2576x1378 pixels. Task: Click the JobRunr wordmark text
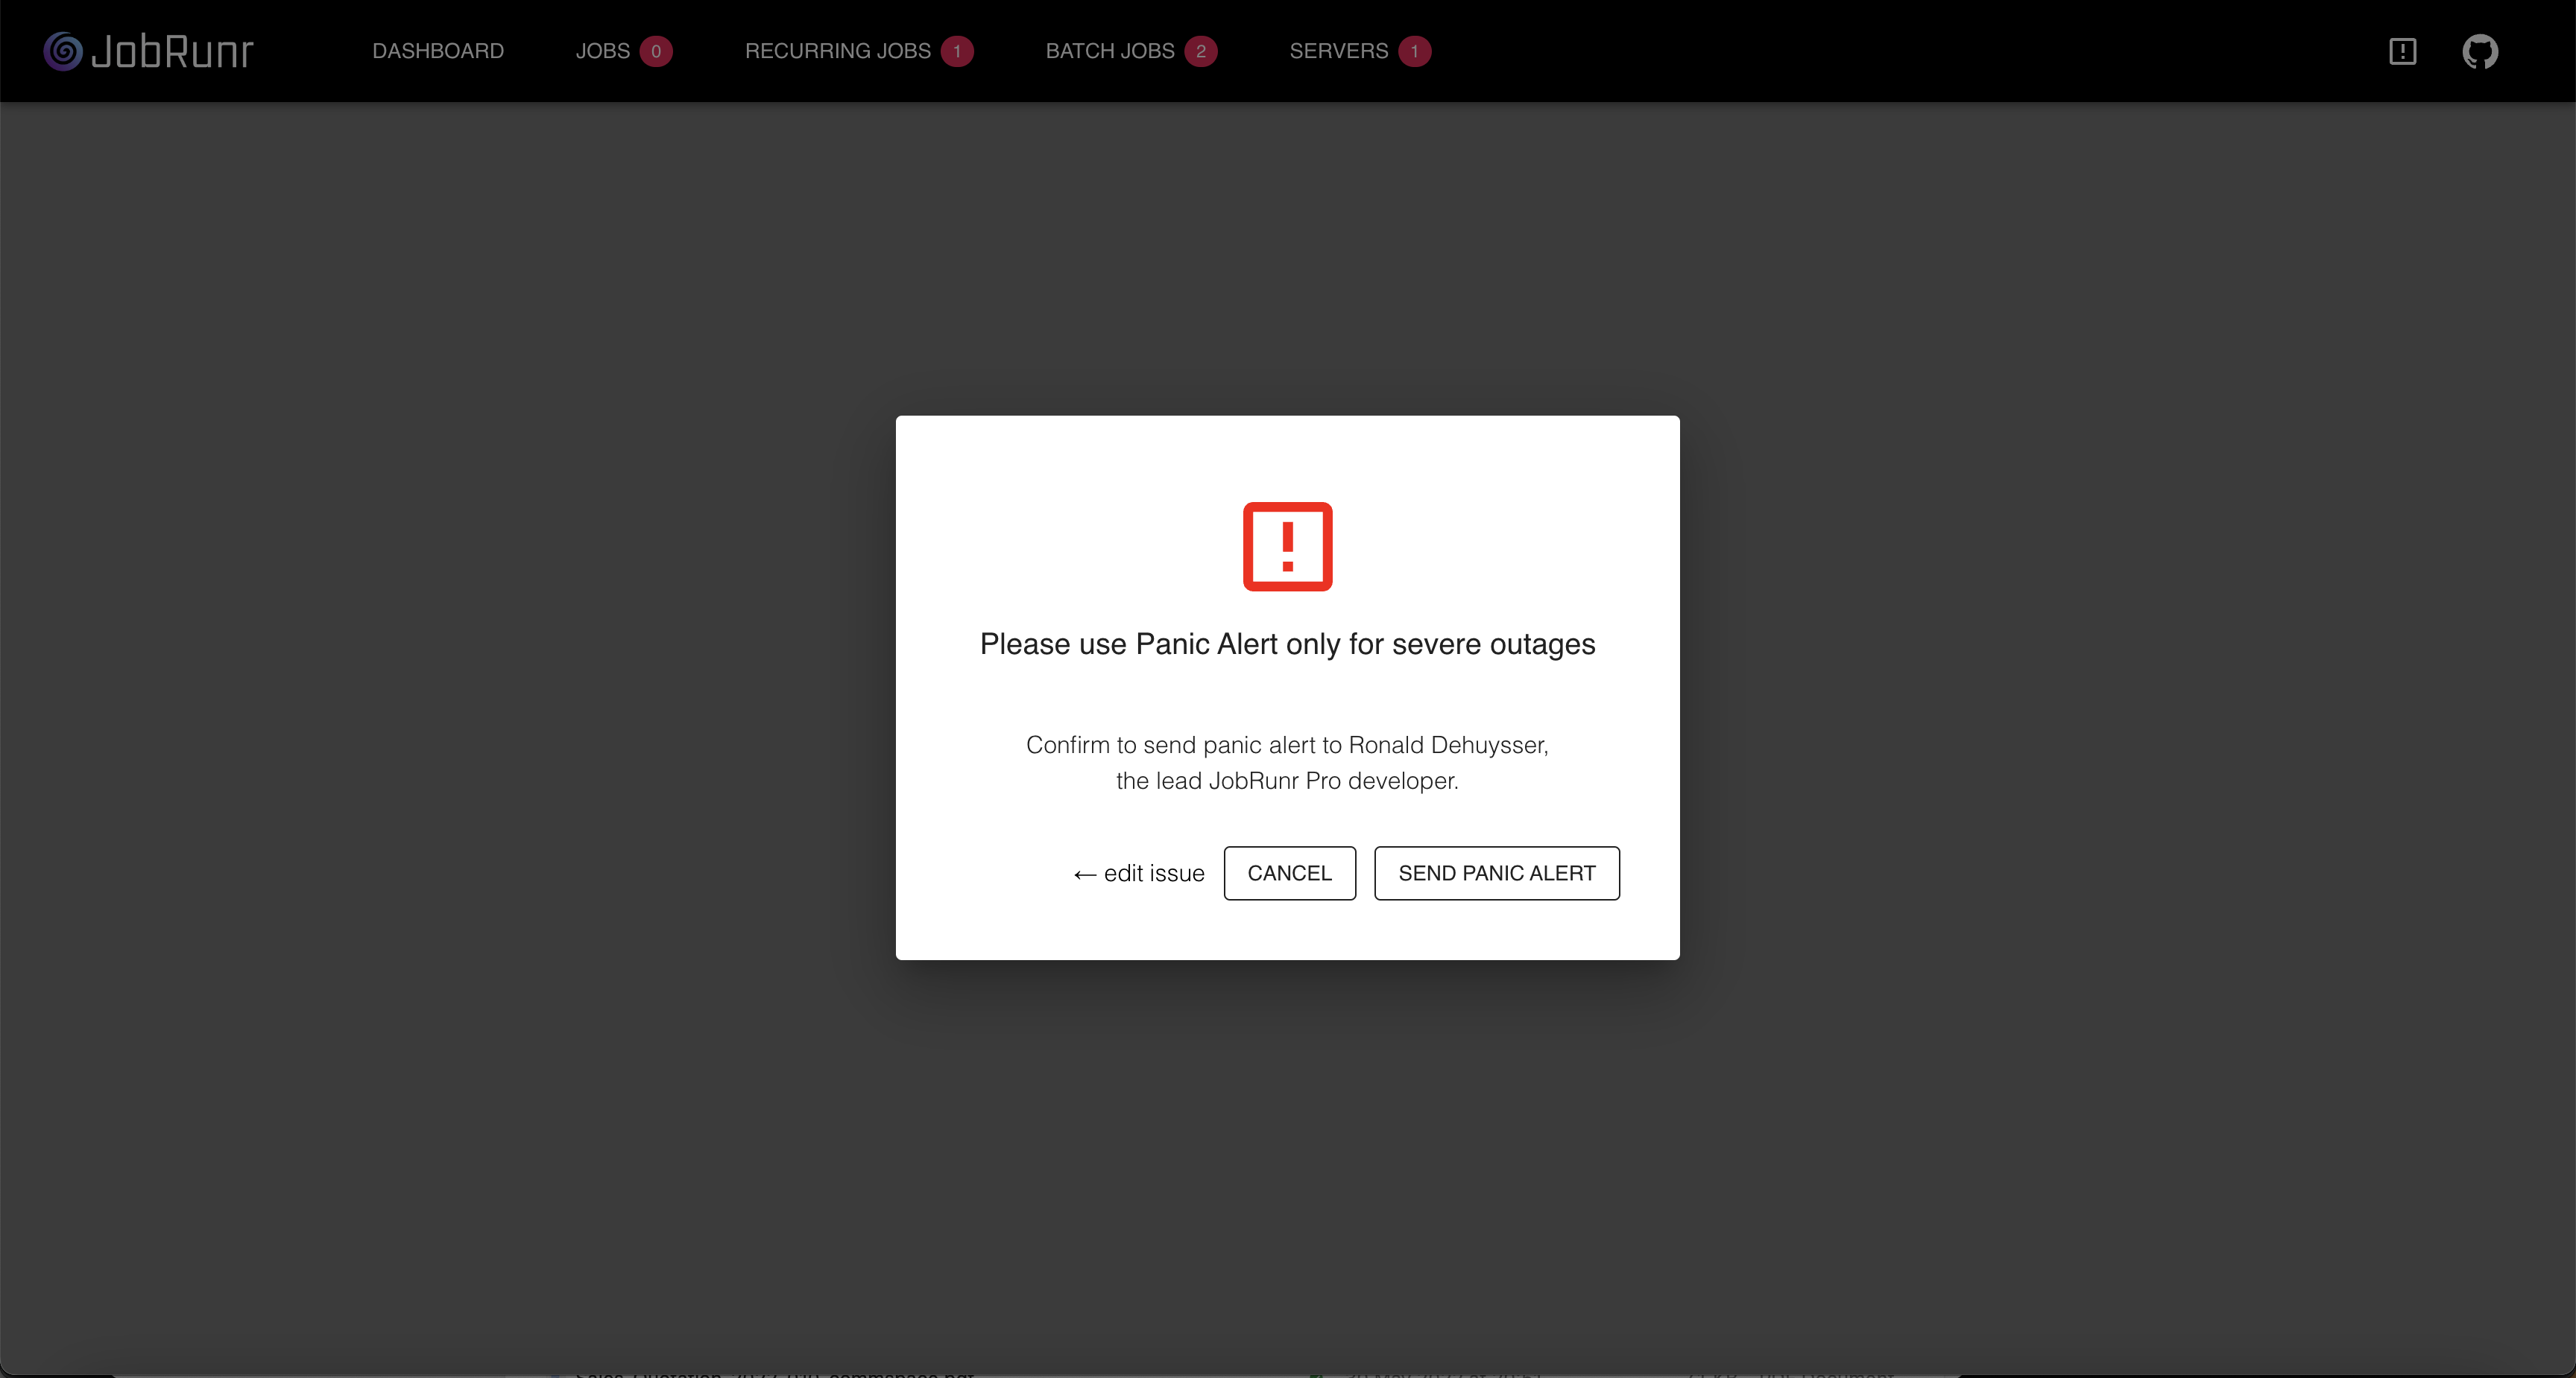(x=172, y=51)
